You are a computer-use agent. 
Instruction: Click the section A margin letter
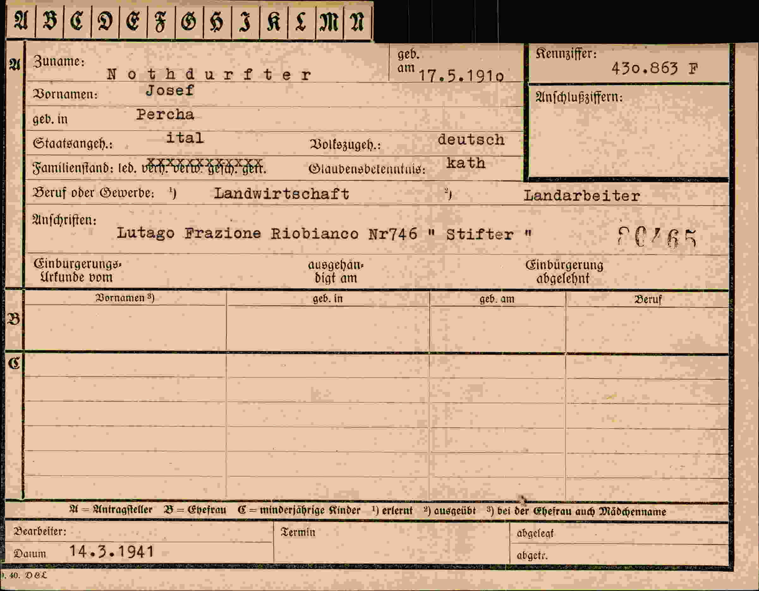[14, 65]
